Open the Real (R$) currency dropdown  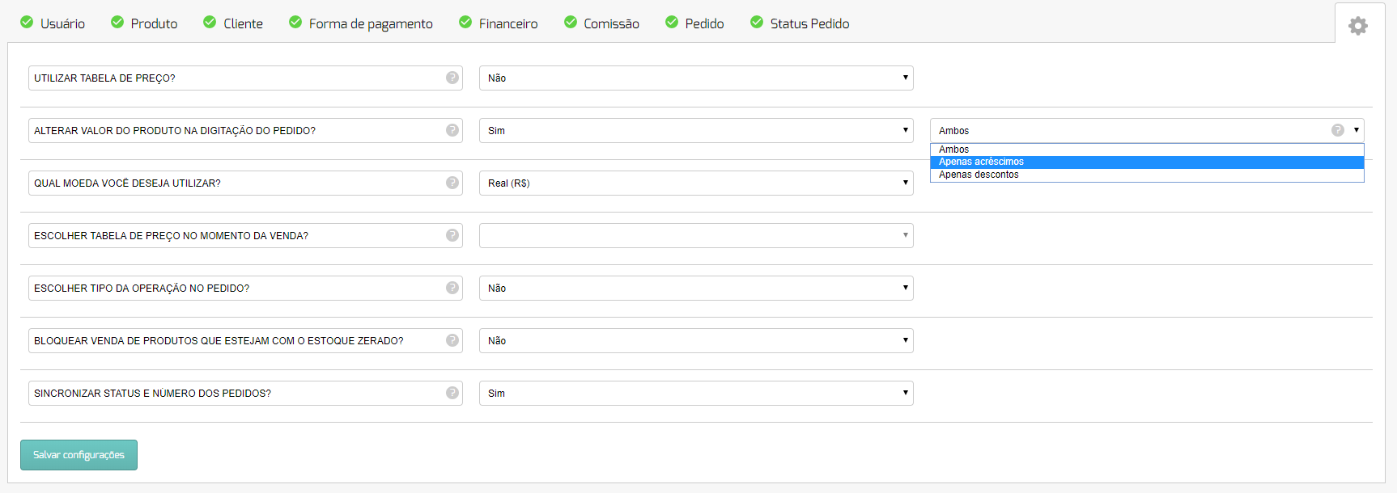696,183
